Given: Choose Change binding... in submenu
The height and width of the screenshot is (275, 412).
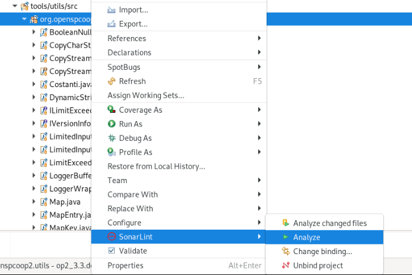Looking at the screenshot, I should click(324, 251).
